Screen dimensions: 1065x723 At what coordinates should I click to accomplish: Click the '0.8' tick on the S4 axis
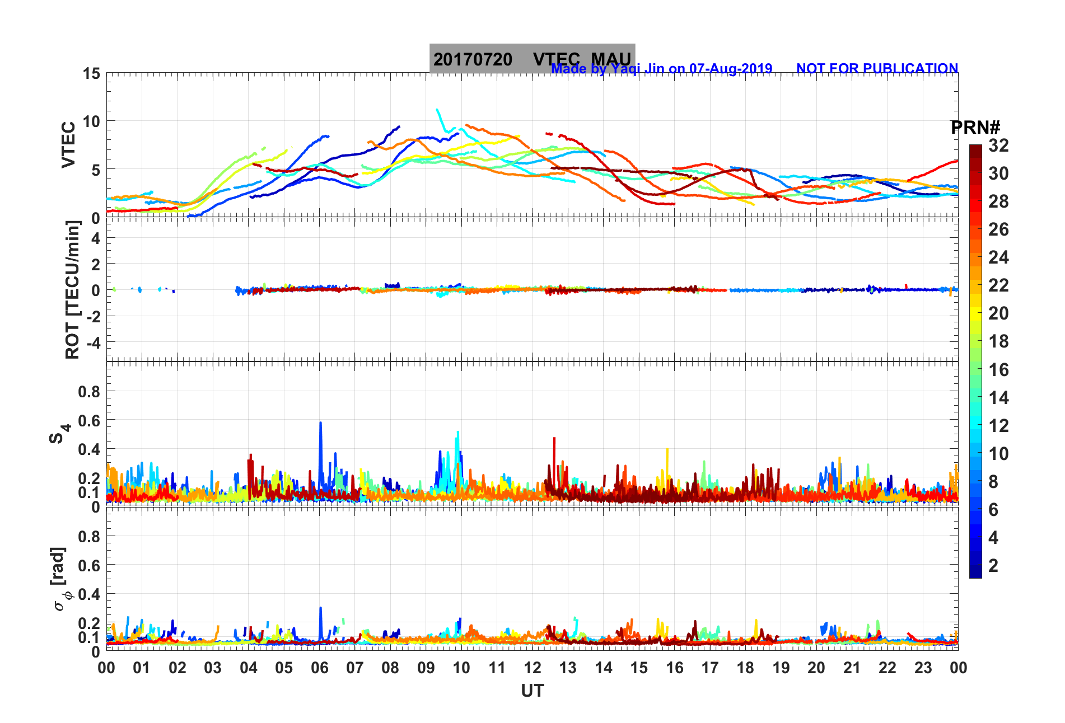click(89, 392)
